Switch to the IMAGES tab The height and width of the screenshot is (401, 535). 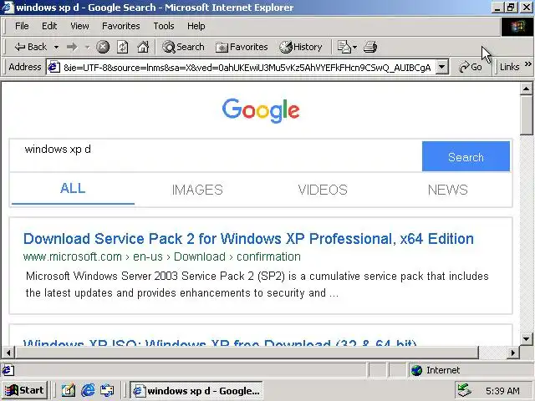197,190
